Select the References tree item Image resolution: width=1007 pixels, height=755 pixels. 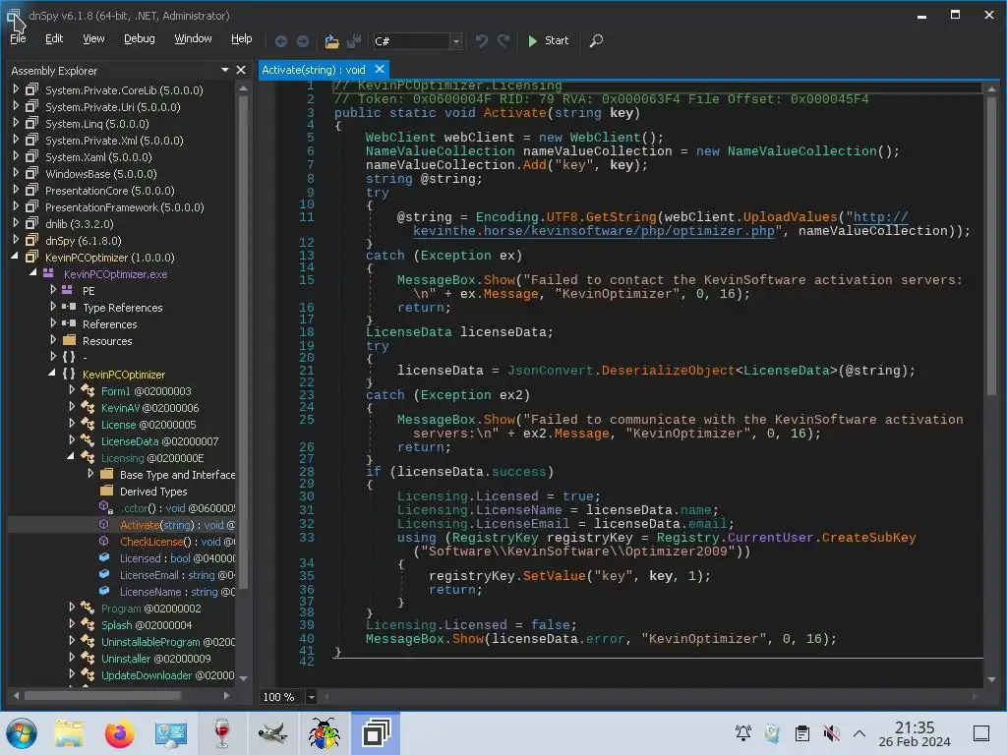(x=110, y=324)
